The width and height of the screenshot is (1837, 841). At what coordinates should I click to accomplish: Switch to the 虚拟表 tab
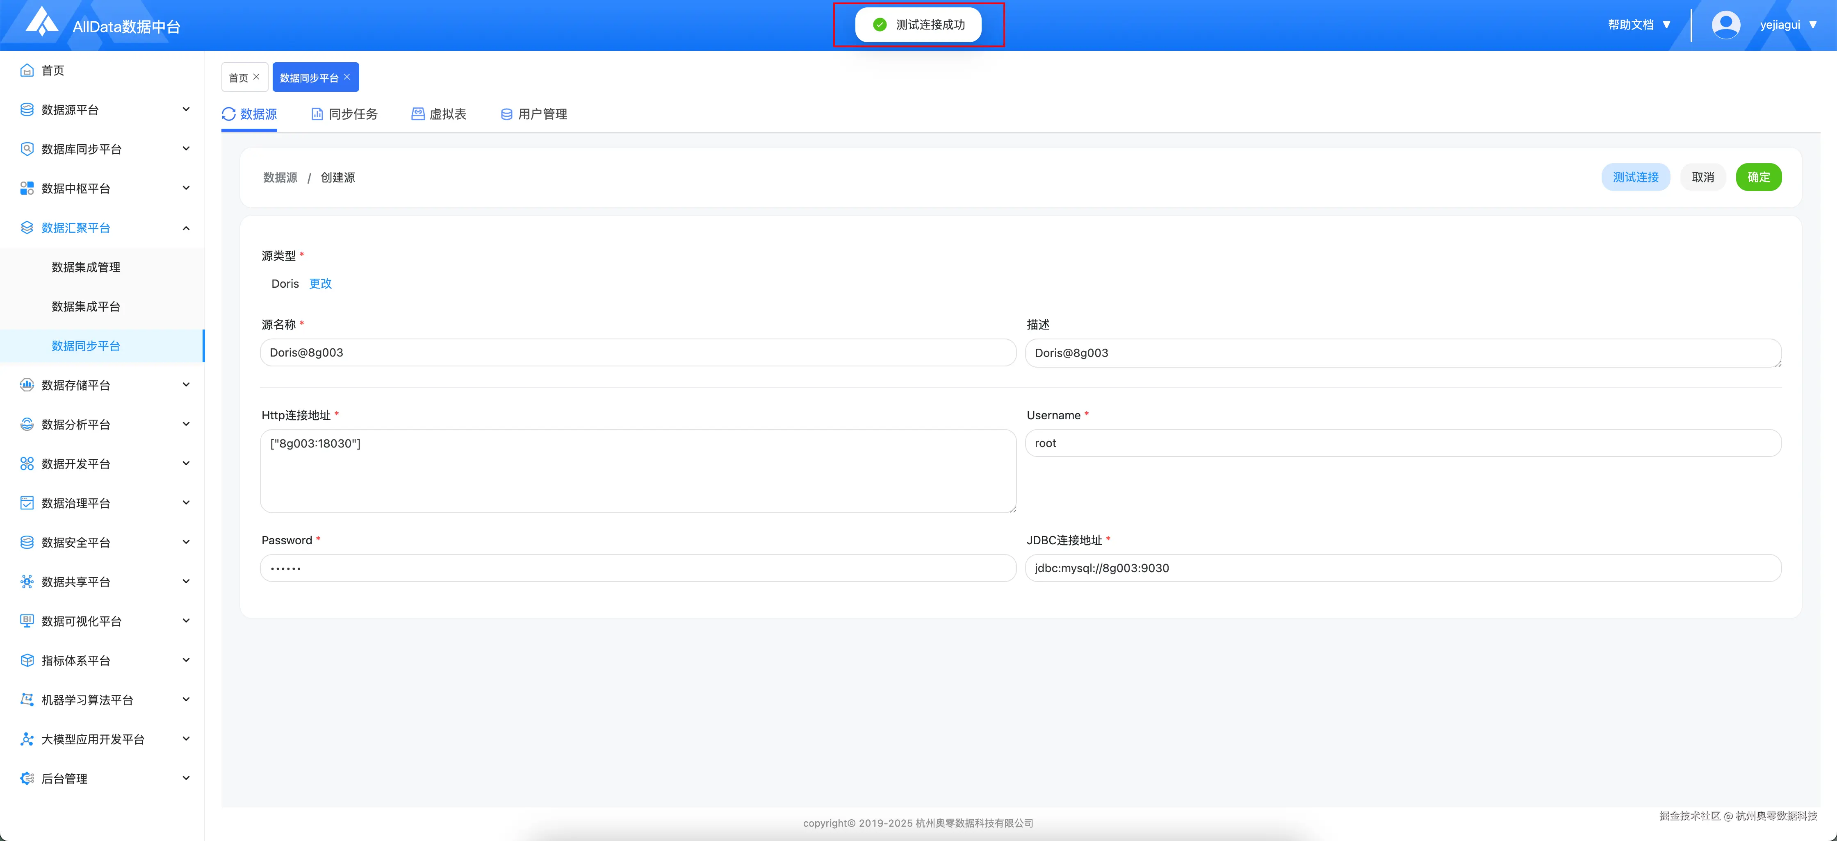point(439,114)
